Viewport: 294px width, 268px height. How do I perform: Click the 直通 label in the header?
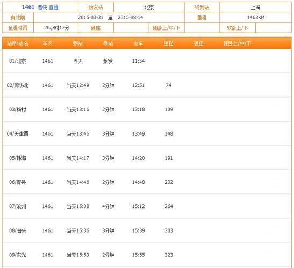(54, 7)
